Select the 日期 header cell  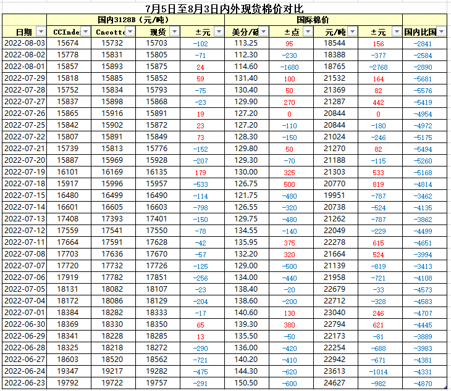(24, 31)
